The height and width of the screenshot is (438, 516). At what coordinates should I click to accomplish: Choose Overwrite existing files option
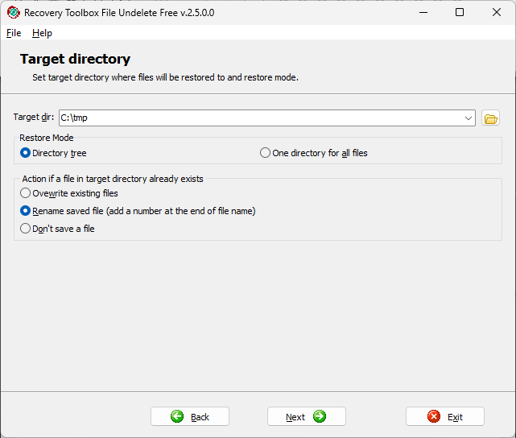(69, 193)
